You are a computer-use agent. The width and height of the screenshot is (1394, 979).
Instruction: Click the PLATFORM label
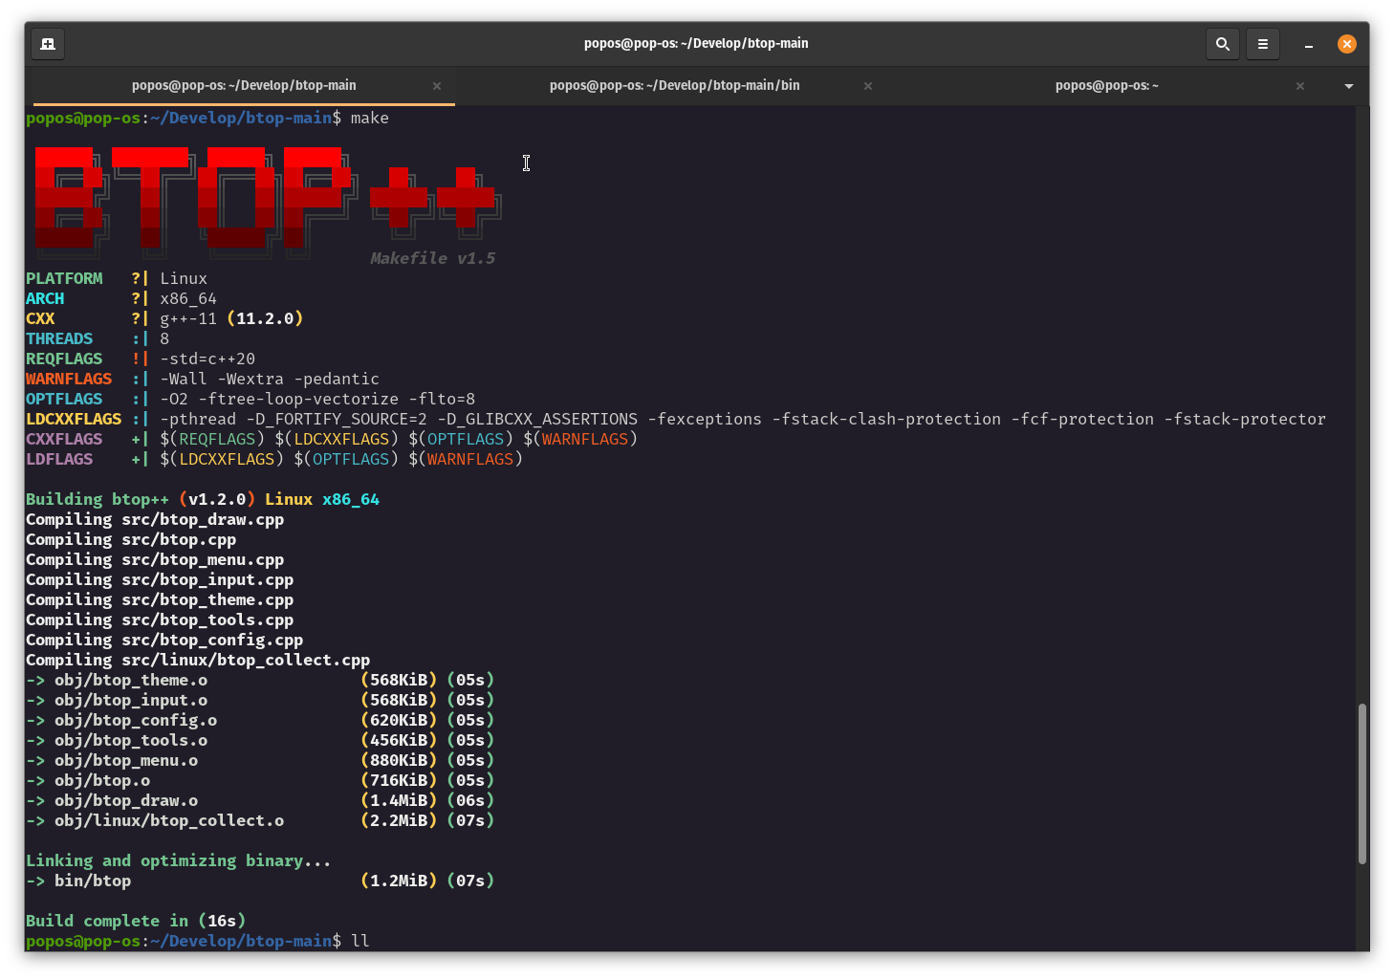click(64, 278)
